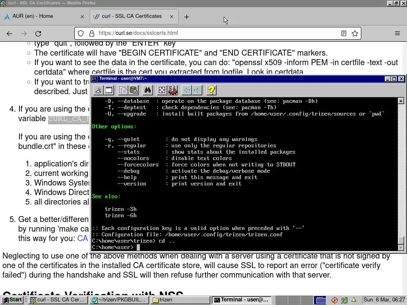
Task: Click 'See also:' heading in terminal
Action: 106,196
